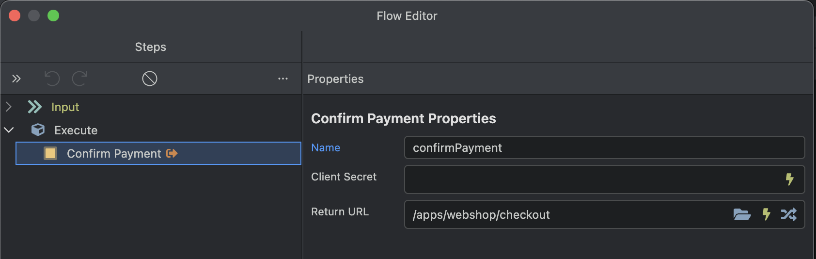Click the Name property label link
The height and width of the screenshot is (259, 816).
click(326, 147)
